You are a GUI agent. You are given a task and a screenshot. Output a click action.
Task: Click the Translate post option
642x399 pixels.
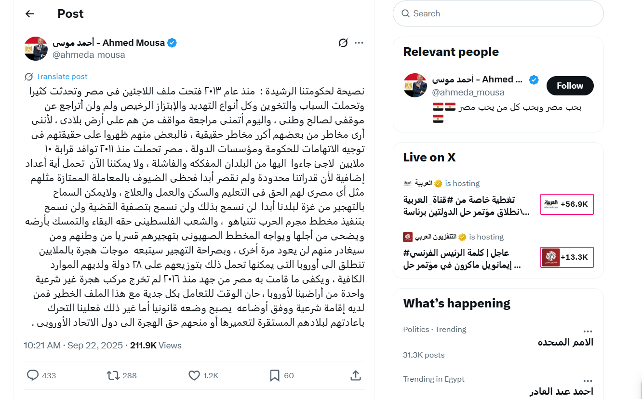[x=56, y=76]
